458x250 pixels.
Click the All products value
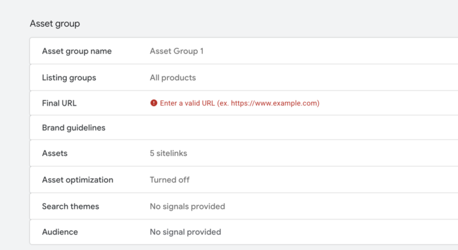tap(173, 78)
